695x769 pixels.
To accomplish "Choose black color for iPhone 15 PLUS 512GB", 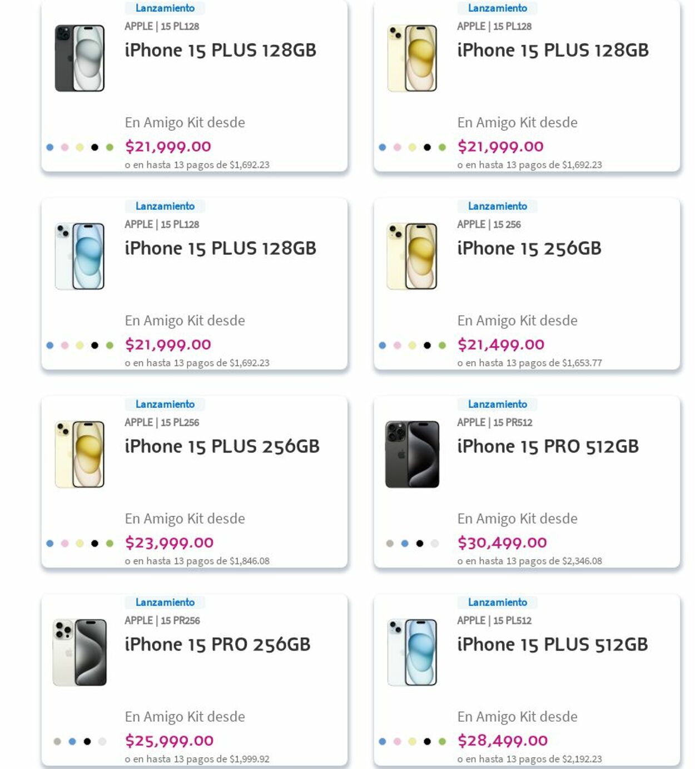I will [427, 742].
